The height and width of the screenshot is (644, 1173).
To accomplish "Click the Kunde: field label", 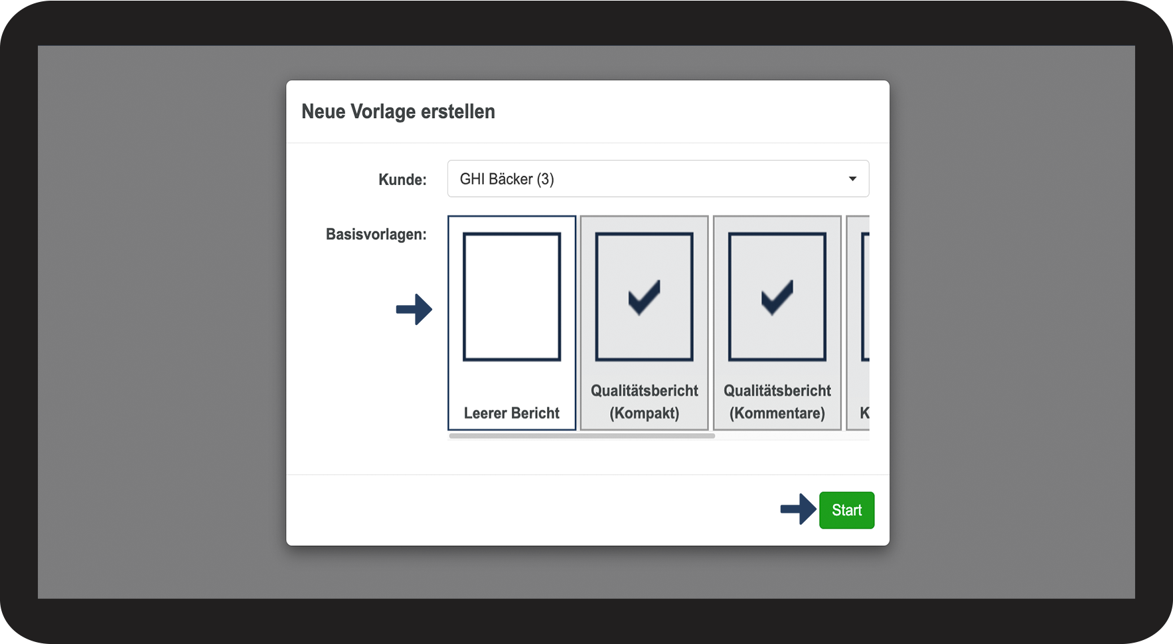I will (402, 180).
